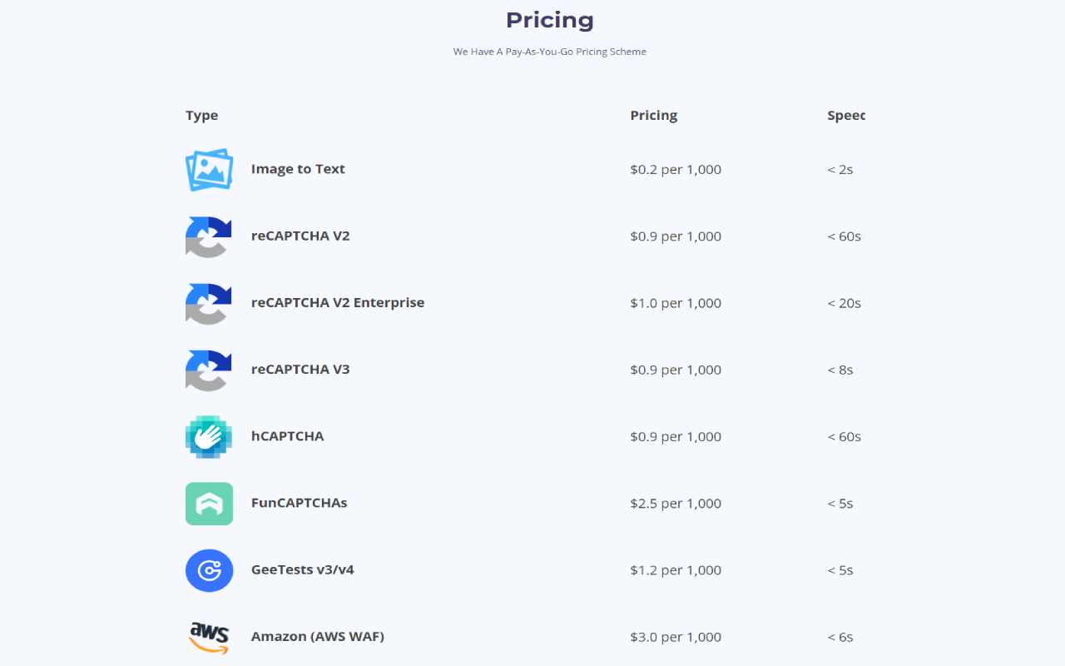Select the GeeTests v3/v4 label

(x=303, y=569)
